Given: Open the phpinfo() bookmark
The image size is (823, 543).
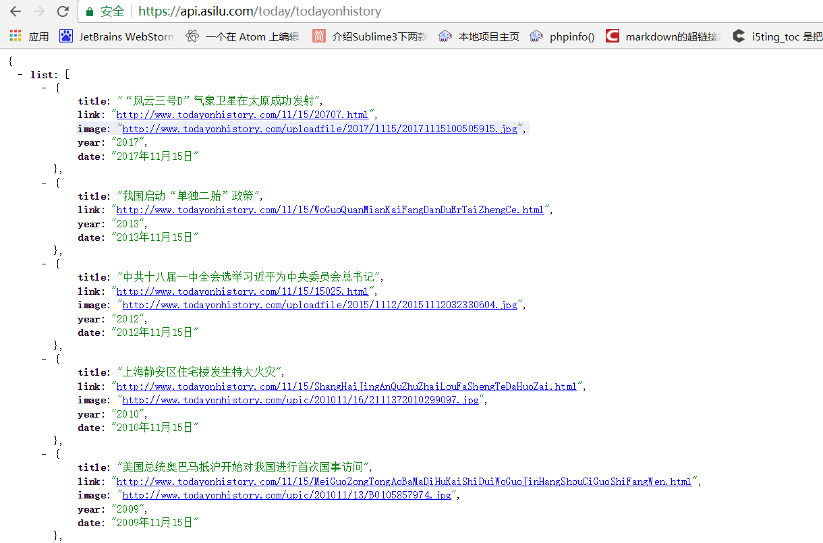Looking at the screenshot, I should [x=563, y=36].
